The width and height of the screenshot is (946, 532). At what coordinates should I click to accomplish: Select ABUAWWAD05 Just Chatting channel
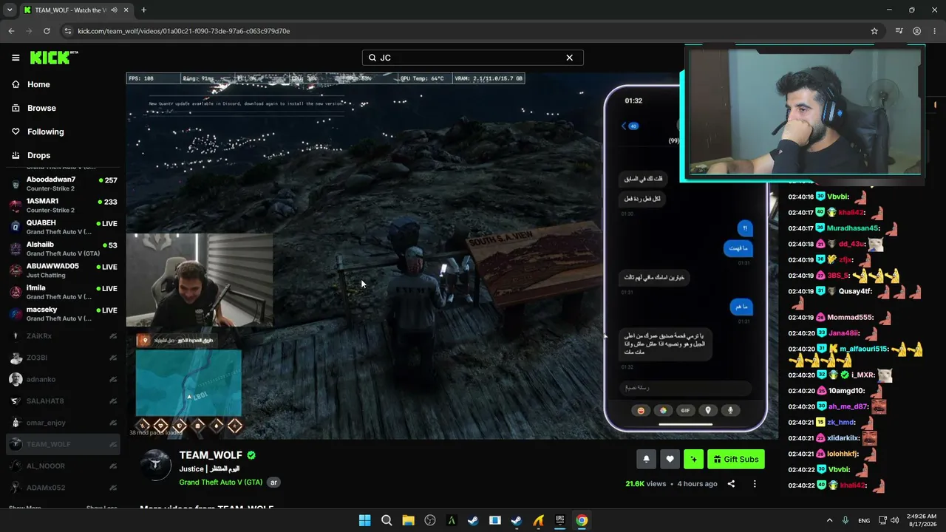point(63,270)
